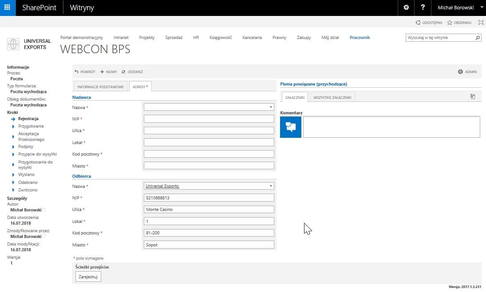
Task: Open the Księgowość navigation item
Action: (221, 37)
